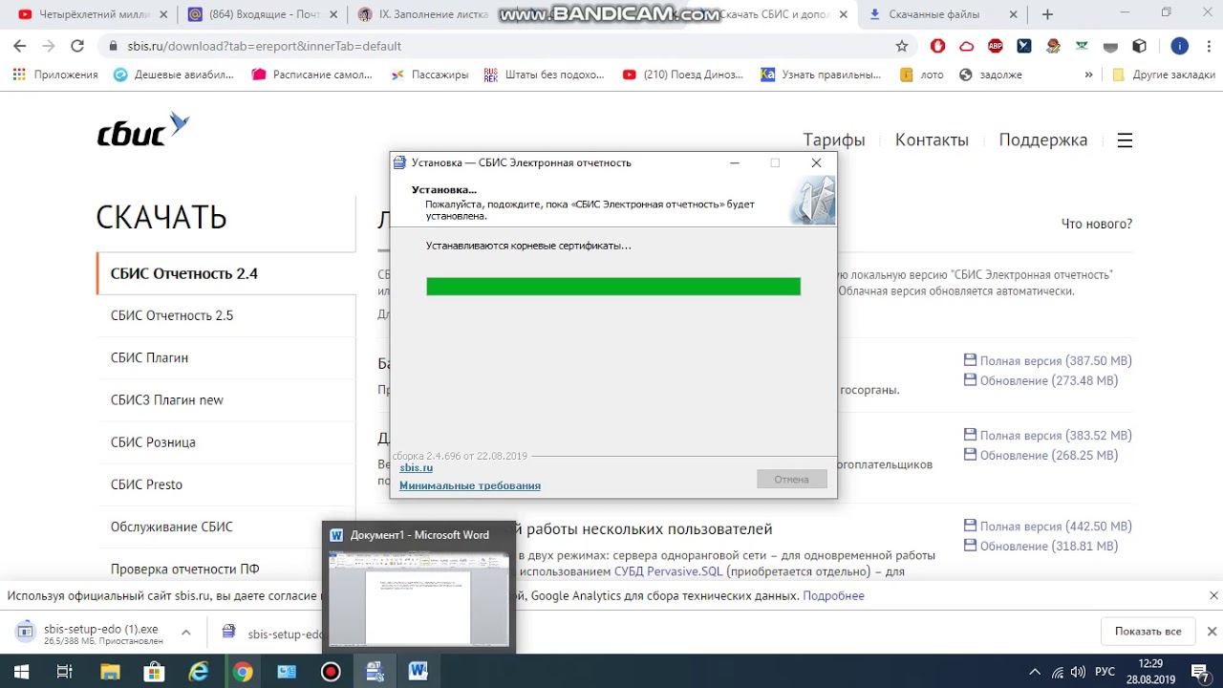
Task: Open Поддержка in the site navigation
Action: tap(1043, 140)
